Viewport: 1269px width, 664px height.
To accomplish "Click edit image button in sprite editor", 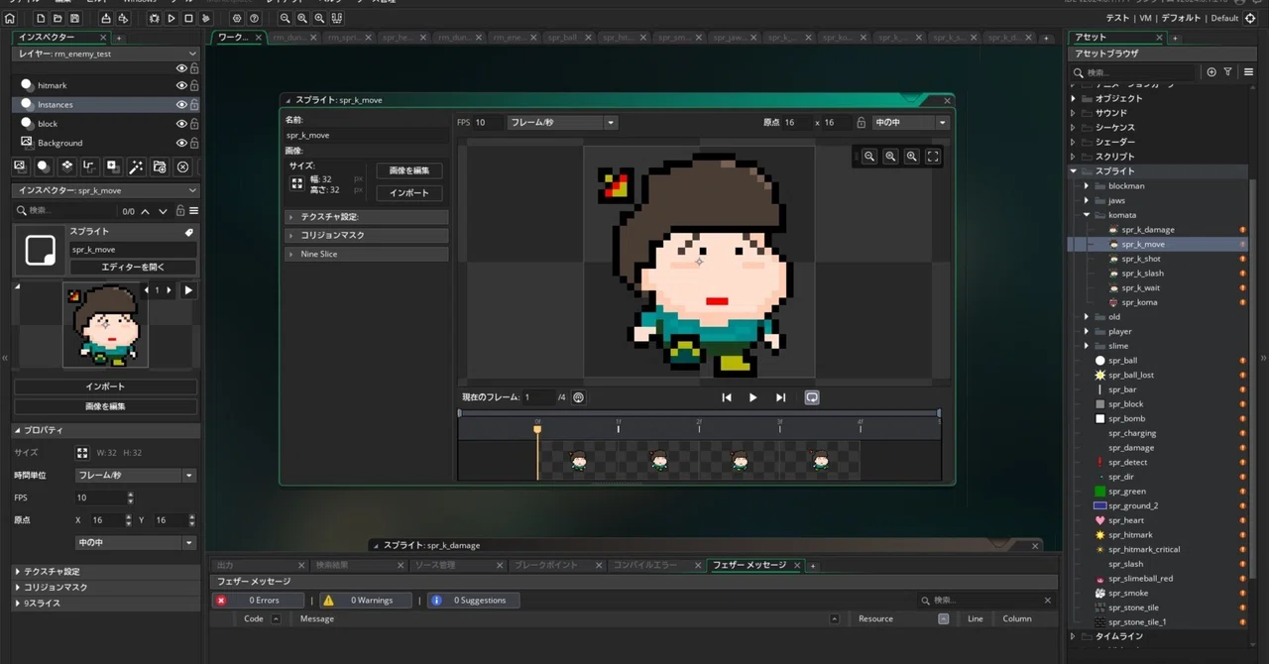I will click(x=409, y=170).
